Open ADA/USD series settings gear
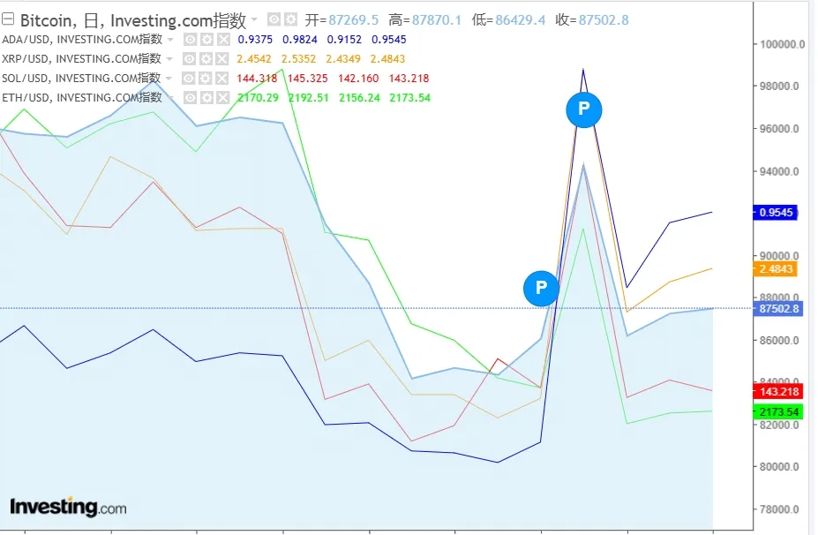Viewport: 818px width, 535px height. (206, 40)
